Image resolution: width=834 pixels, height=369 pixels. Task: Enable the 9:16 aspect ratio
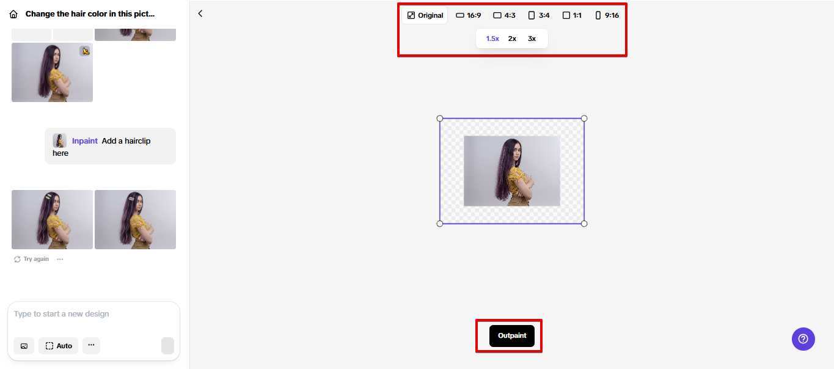pos(607,15)
